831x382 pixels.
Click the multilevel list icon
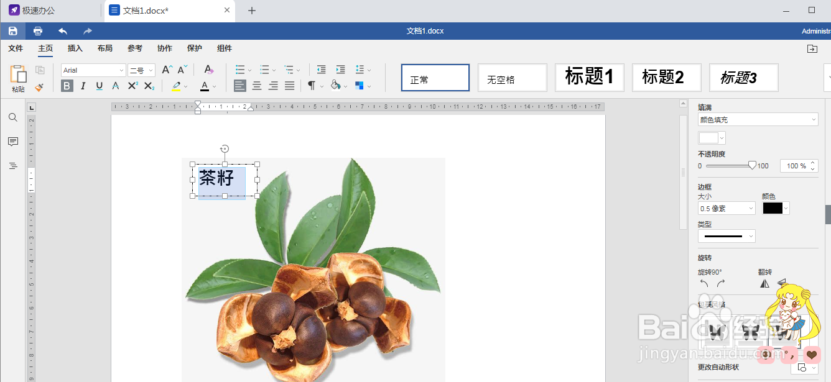(289, 70)
